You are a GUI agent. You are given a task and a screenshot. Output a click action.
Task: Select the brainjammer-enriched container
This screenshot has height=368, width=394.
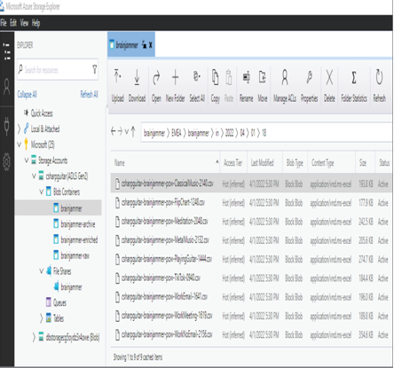click(79, 239)
